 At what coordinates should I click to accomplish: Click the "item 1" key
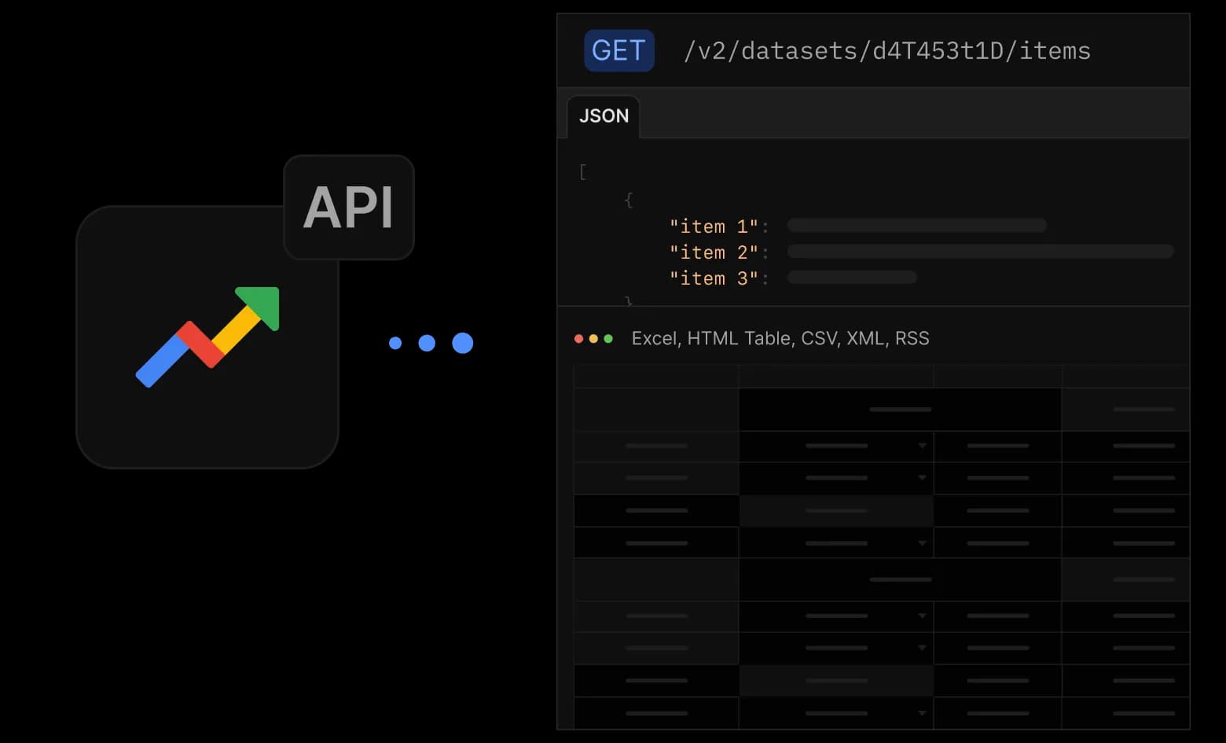[x=714, y=226]
